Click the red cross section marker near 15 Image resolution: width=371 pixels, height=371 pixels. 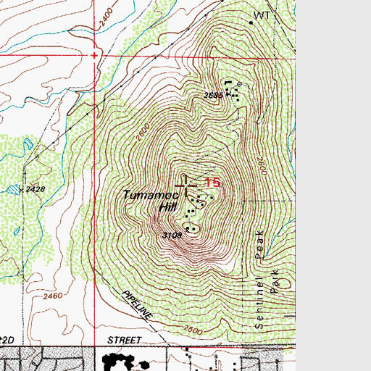(x=185, y=185)
